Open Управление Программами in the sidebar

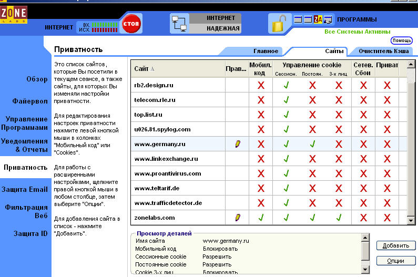pos(25,123)
